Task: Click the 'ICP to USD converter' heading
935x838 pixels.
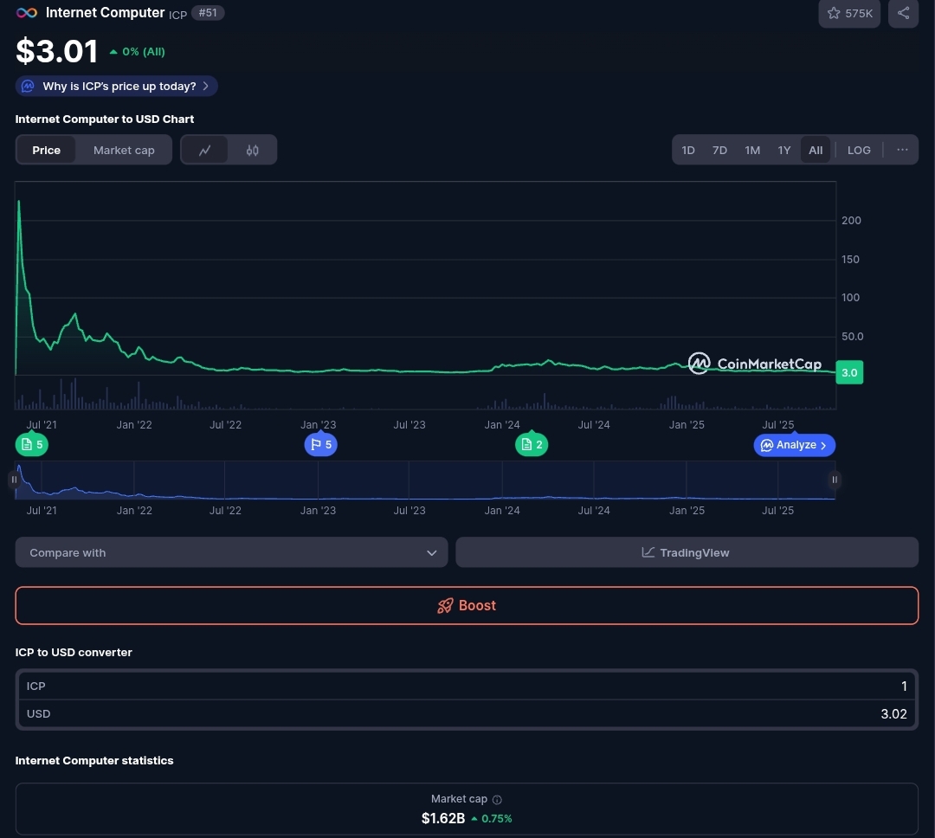Action: (74, 652)
